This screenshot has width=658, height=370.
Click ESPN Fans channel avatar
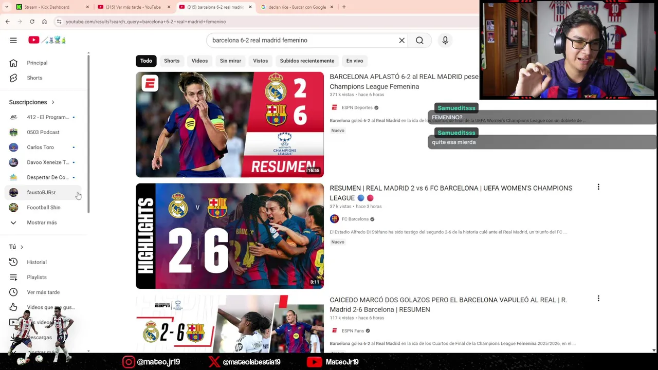334,330
